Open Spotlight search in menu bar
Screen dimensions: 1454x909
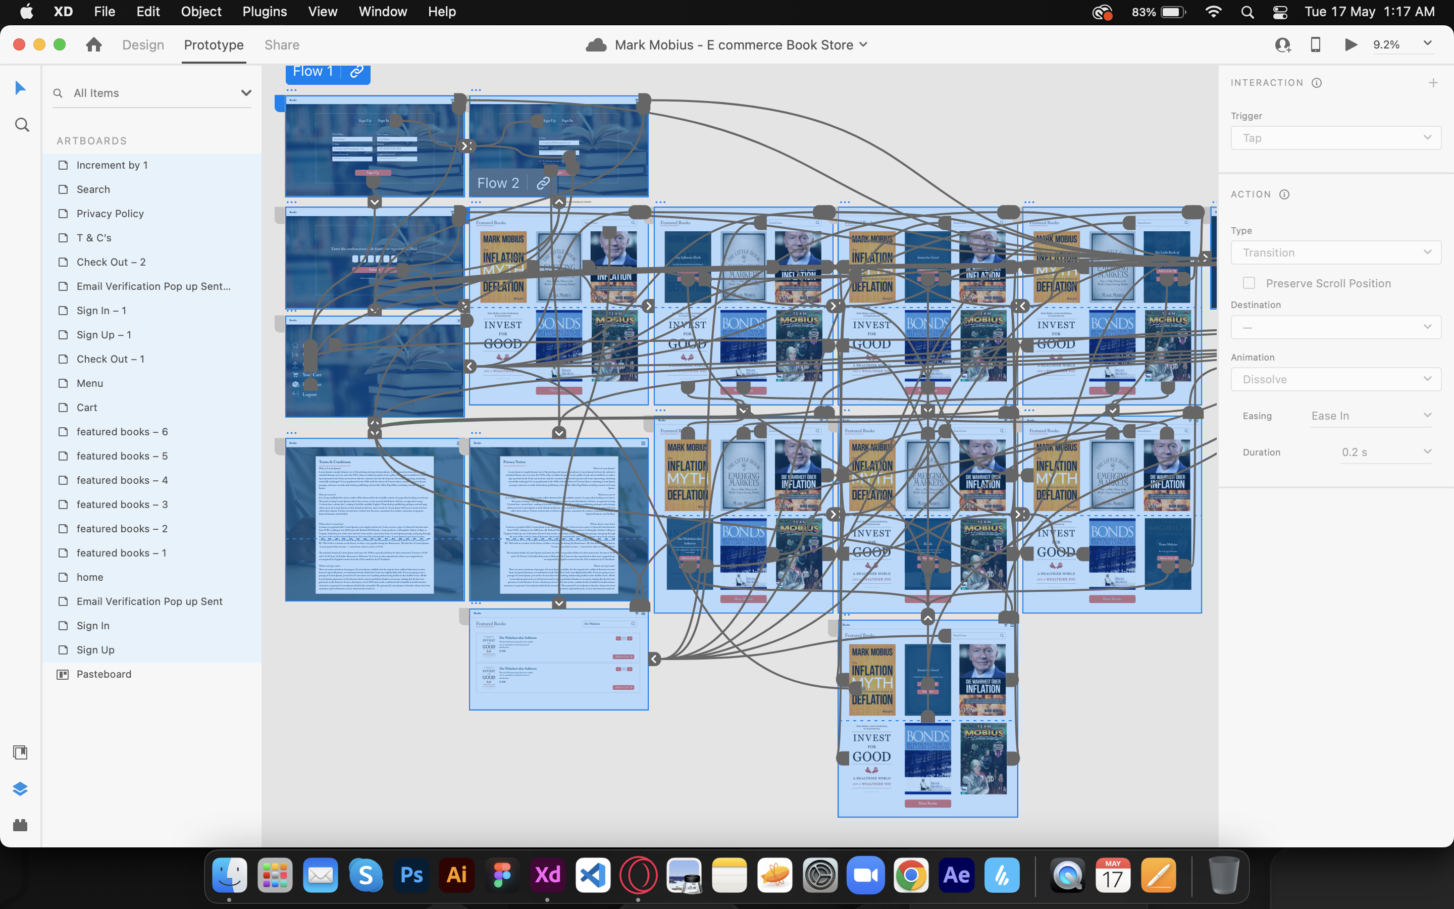[1248, 12]
